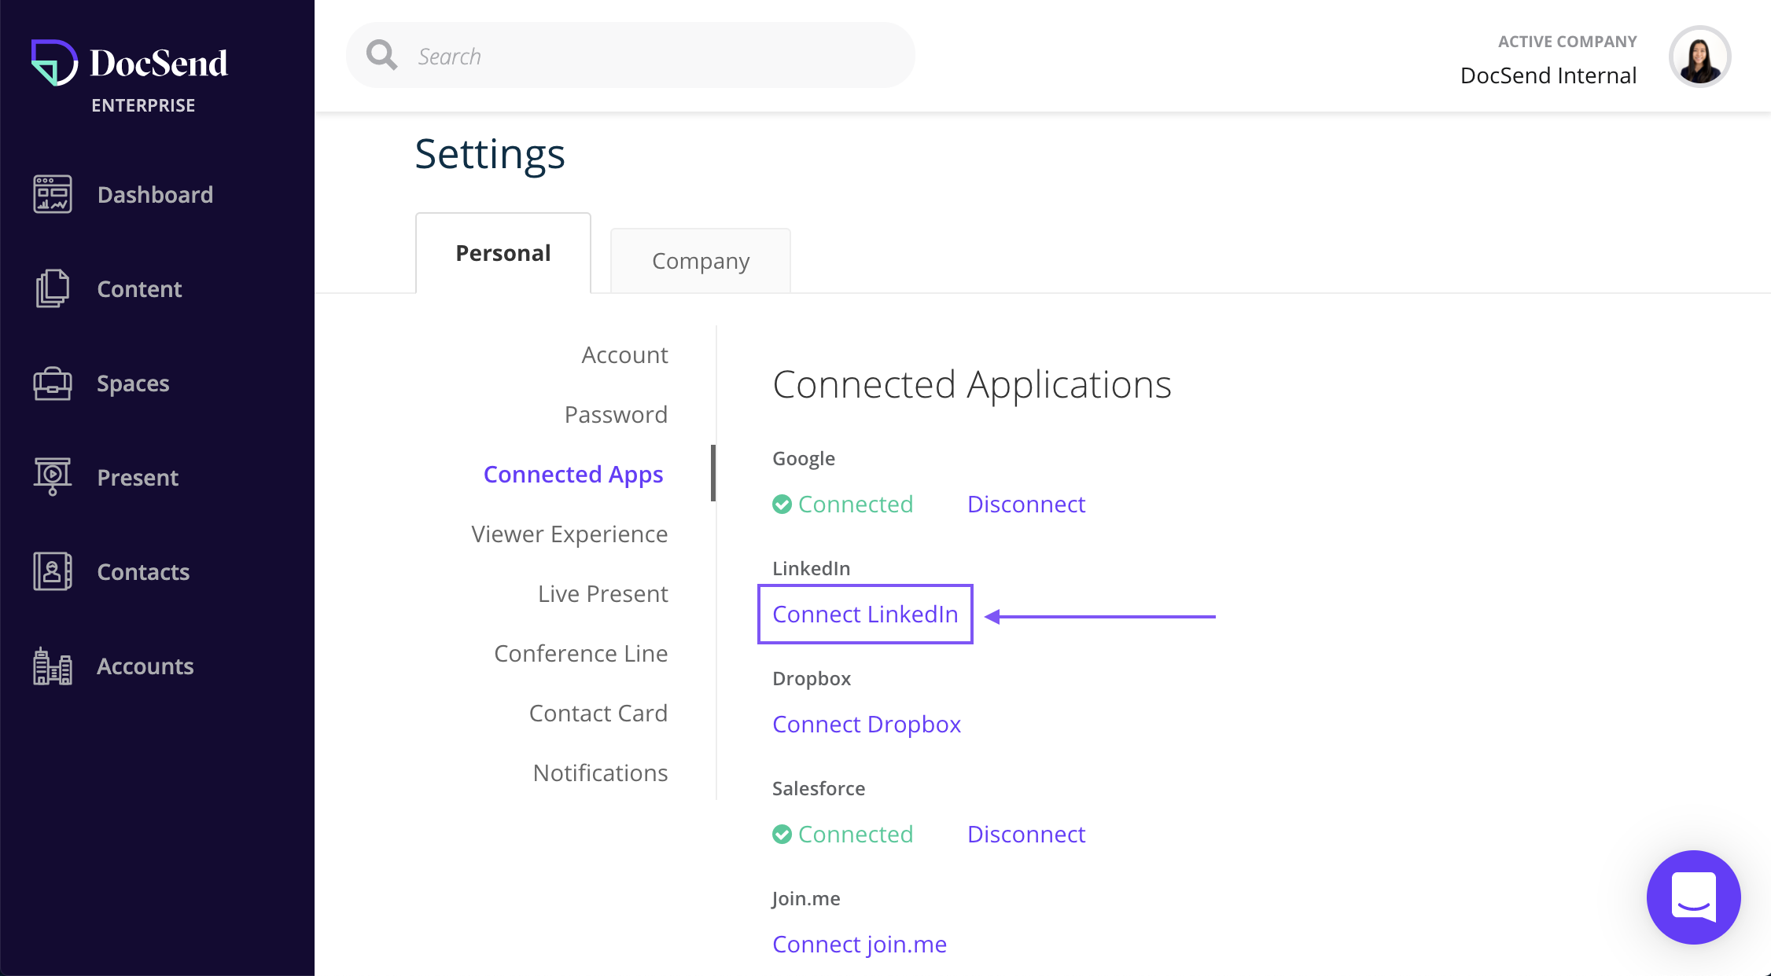Switch to the Company settings tab
Screen dimensions: 1771x976
[701, 261]
